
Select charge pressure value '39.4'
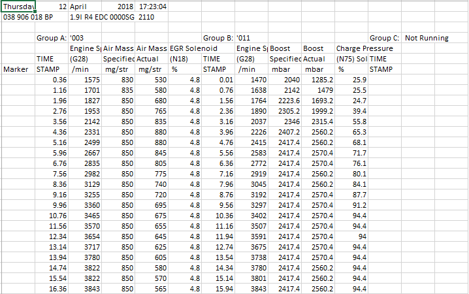(351, 111)
